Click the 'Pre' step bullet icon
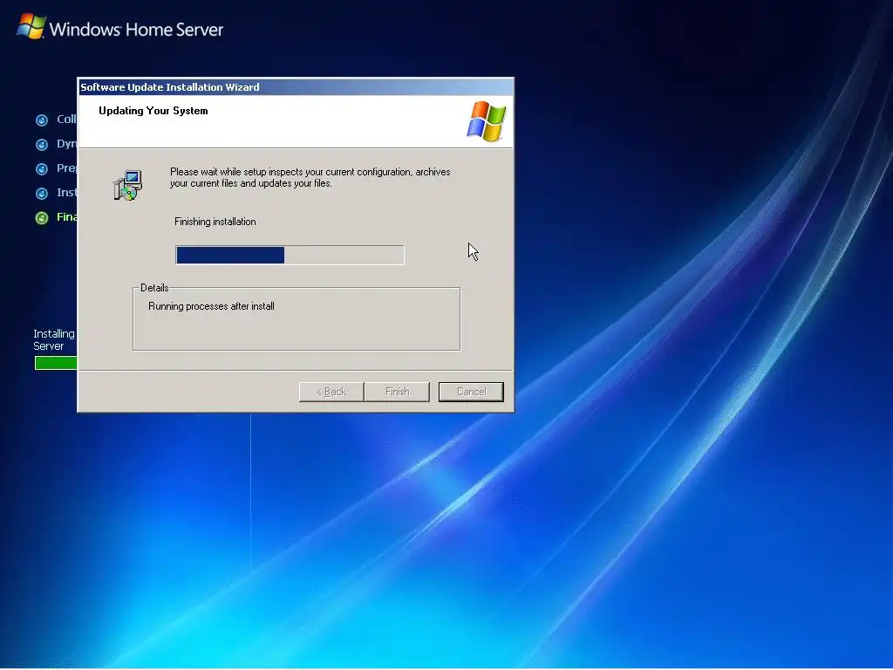Screen dimensions: 893x670 (42, 168)
